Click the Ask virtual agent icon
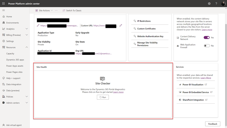The width and height of the screenshot is (227, 128). click(x=4, y=125)
